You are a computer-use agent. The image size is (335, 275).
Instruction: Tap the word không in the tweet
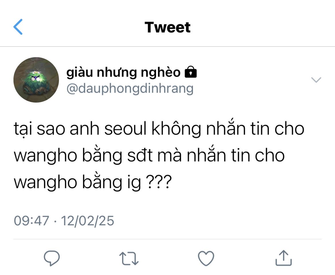176,129
